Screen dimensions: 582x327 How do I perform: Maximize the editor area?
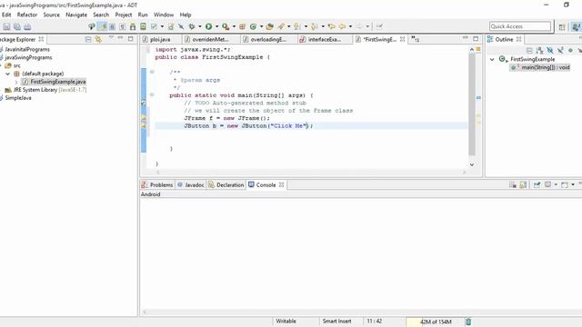pos(476,38)
